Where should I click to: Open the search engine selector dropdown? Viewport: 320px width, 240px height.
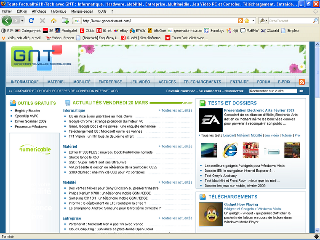pos(264,21)
